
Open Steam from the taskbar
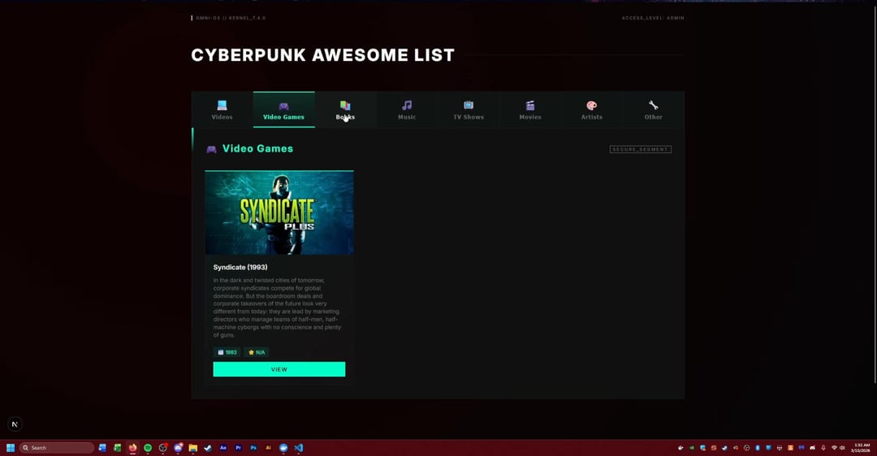(x=208, y=448)
